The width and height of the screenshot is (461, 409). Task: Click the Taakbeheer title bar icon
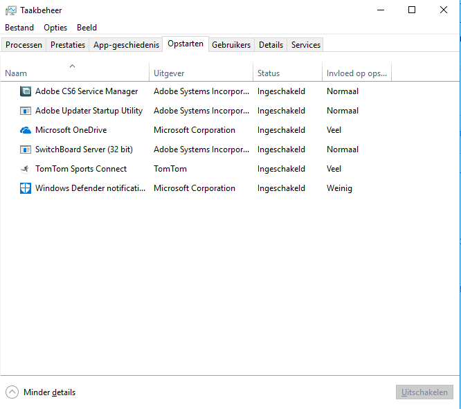[11, 10]
